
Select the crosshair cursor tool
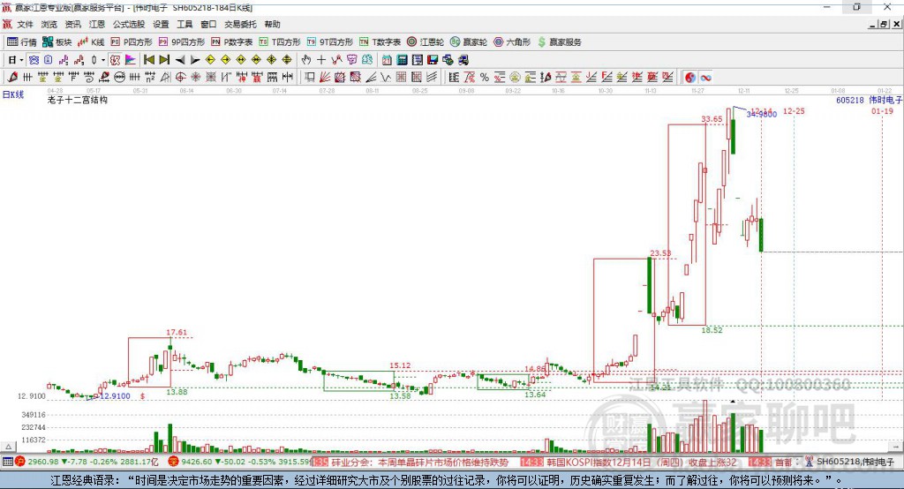click(x=321, y=60)
